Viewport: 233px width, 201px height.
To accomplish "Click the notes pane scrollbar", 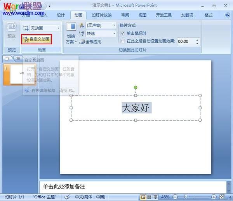I will 229,187.
